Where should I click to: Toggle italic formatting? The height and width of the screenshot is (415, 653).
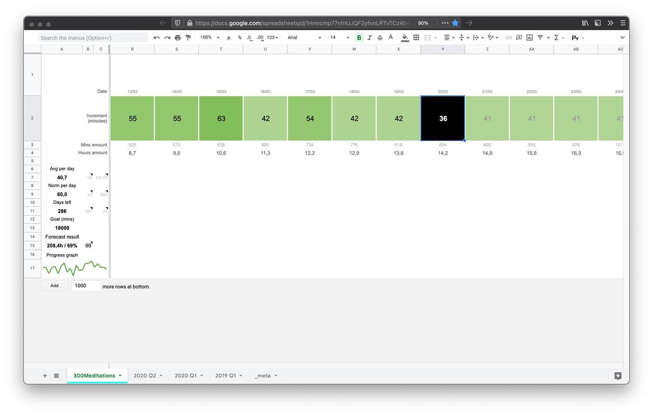[369, 38]
